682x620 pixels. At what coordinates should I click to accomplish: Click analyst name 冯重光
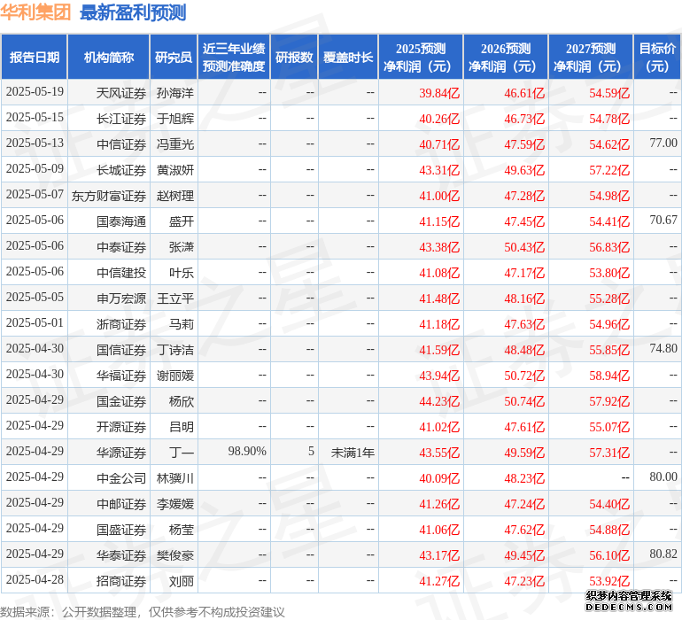[x=175, y=144]
